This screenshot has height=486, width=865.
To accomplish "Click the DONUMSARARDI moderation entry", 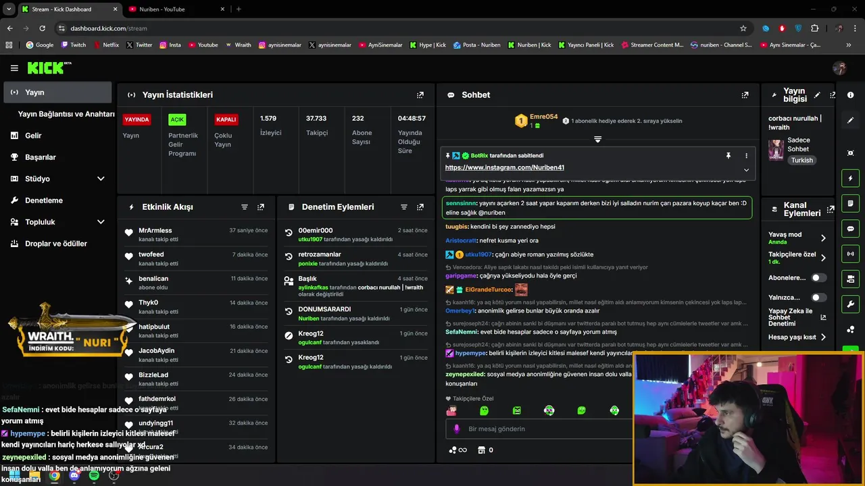I will click(356, 313).
